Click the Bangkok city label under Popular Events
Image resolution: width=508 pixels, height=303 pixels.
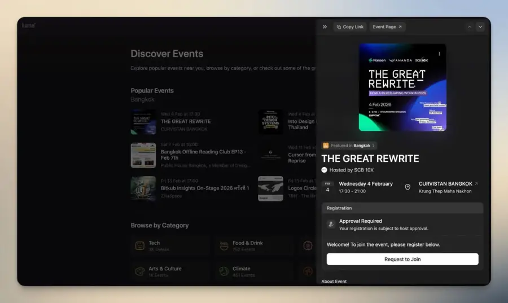(143, 99)
